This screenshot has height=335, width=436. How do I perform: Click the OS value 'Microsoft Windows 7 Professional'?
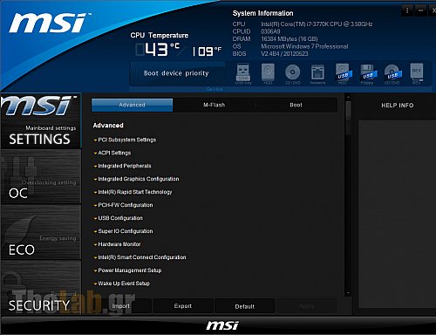click(304, 46)
